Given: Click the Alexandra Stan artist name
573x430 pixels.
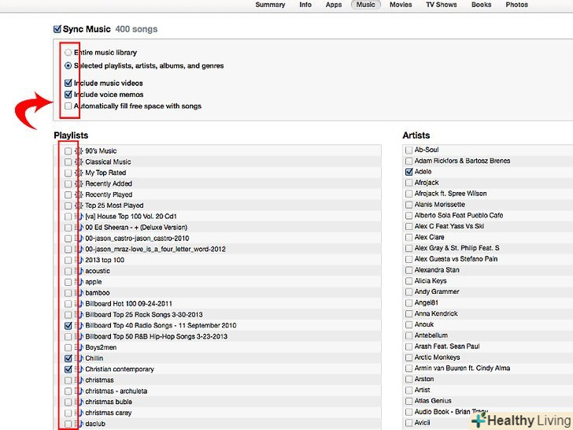Looking at the screenshot, I should 437,270.
